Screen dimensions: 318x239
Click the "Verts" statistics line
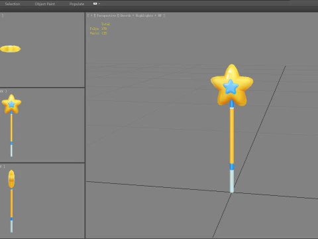tap(98, 33)
